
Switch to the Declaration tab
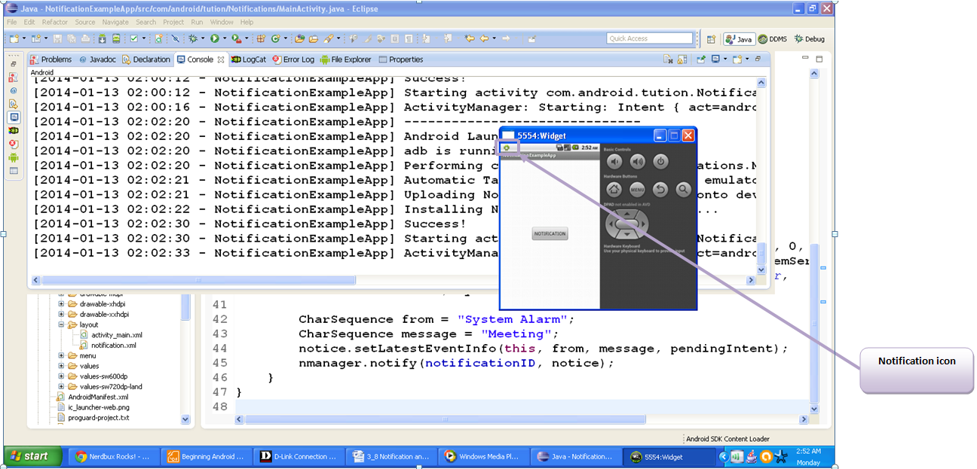point(146,59)
